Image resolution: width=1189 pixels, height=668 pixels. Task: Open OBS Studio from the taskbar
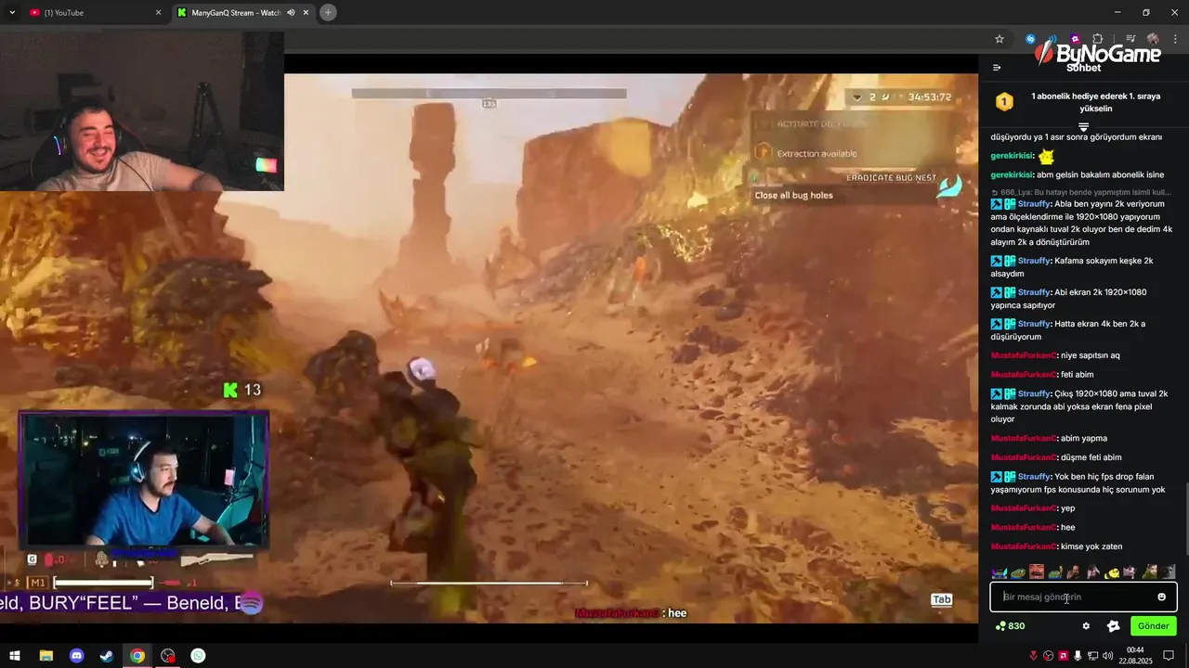[x=167, y=656]
